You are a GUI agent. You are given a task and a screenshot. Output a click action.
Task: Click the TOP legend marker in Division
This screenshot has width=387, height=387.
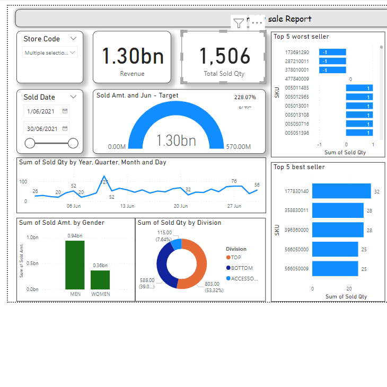coord(228,258)
